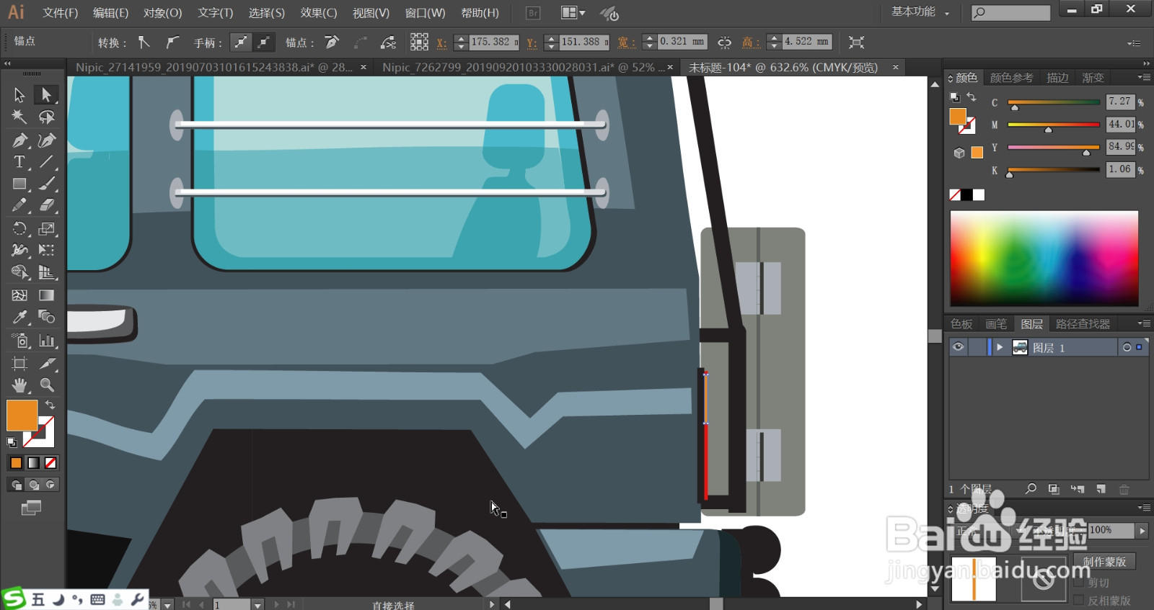This screenshot has height=610, width=1154.
Task: Select the Hand tool
Action: [19, 385]
